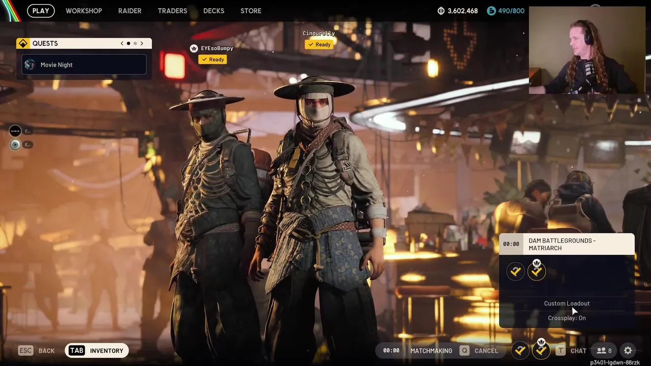Image resolution: width=651 pixels, height=366 pixels.
Task: Switch to the WORKSHOP tab
Action: coord(84,11)
